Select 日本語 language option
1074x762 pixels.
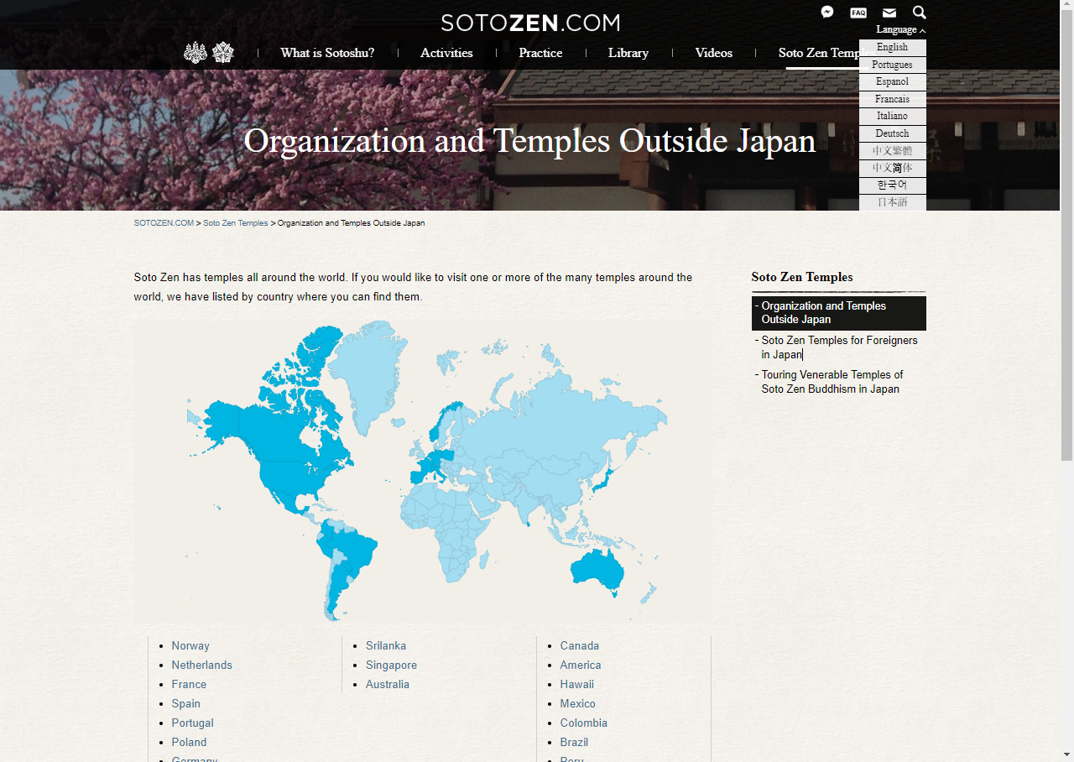point(892,202)
